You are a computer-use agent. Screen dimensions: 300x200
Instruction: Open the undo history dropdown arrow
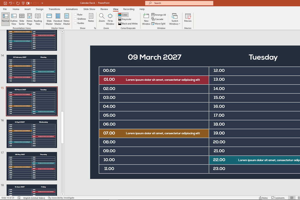coord(14,3)
